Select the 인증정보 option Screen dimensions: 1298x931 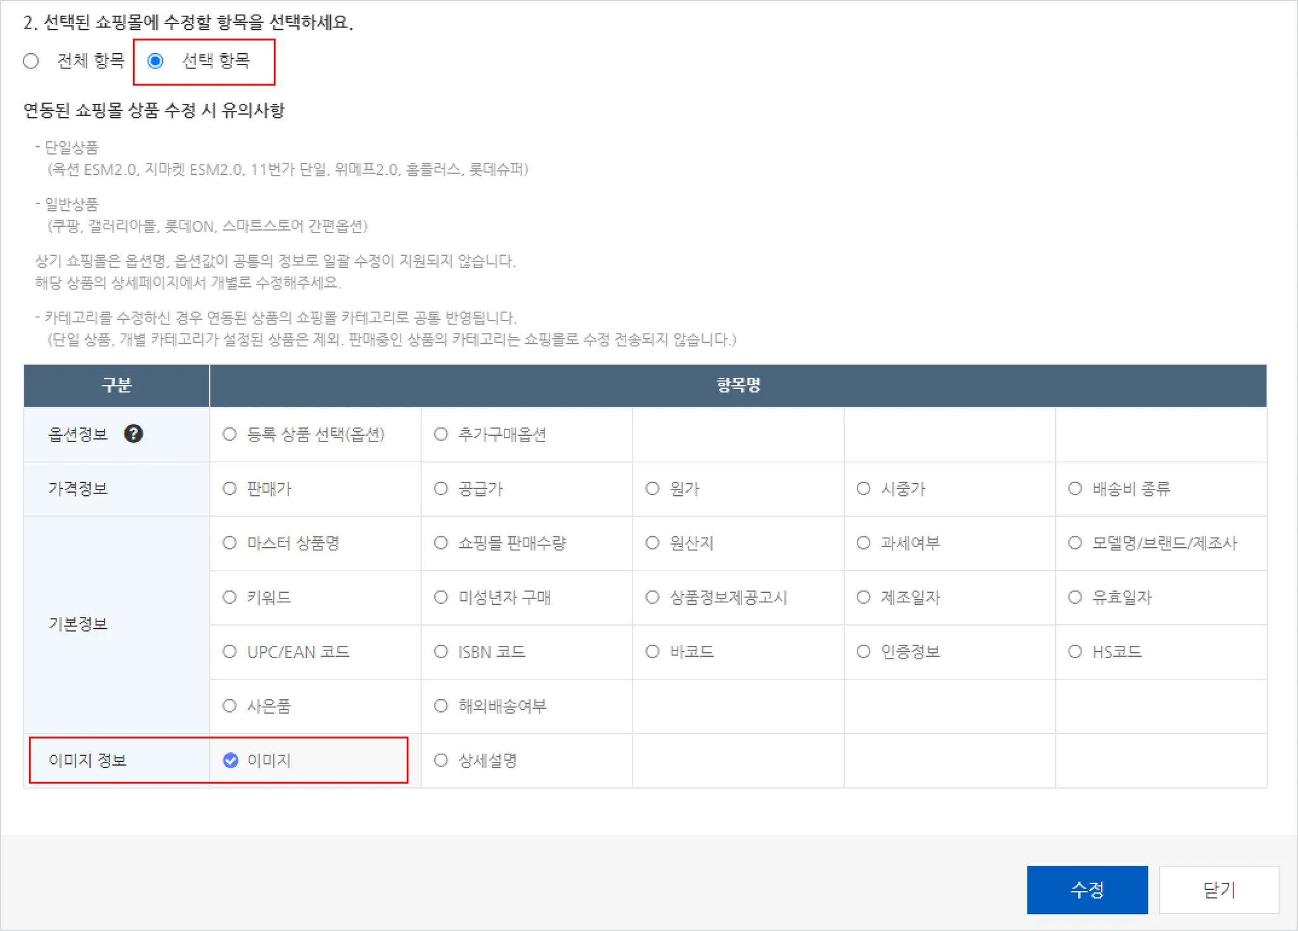(863, 652)
